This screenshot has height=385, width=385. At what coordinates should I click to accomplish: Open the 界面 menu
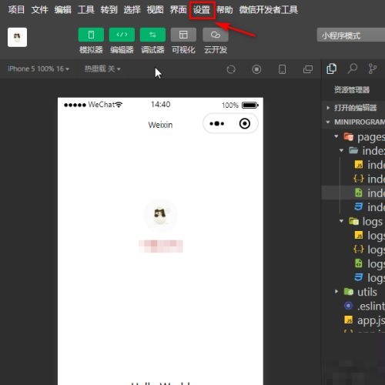point(178,10)
